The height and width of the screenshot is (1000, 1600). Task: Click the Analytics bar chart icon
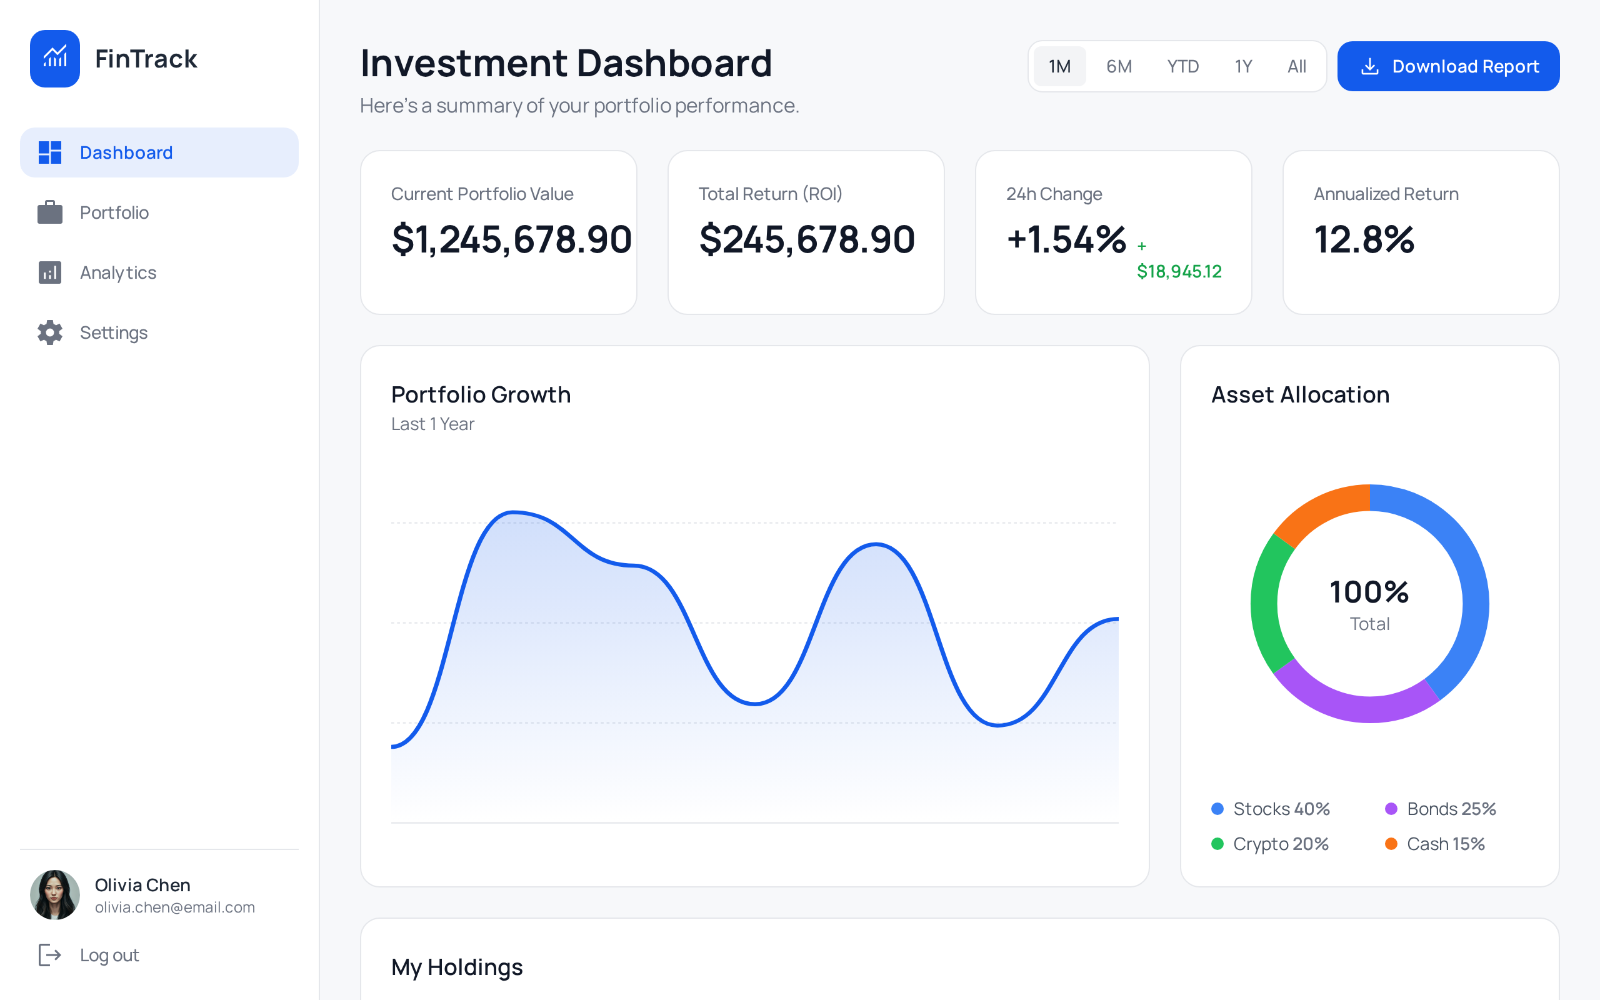point(49,272)
